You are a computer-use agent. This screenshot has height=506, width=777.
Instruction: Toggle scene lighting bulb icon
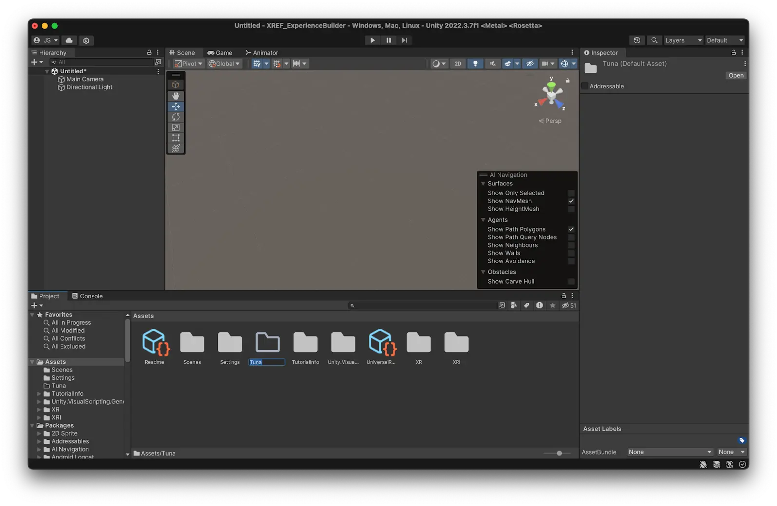point(475,64)
